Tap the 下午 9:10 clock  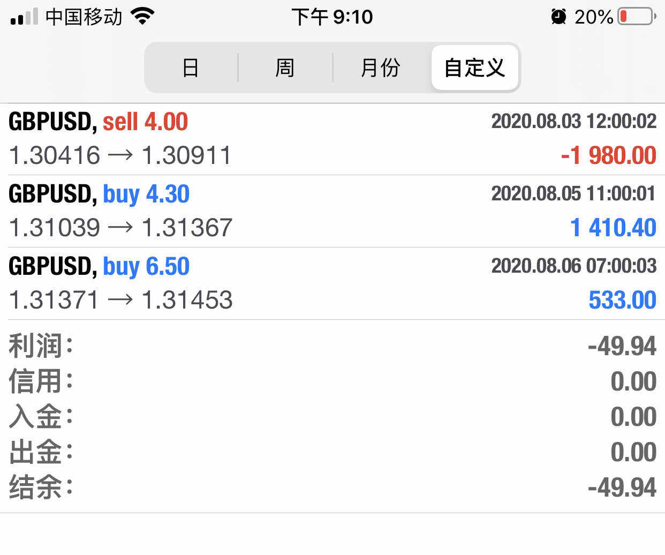pyautogui.click(x=332, y=17)
